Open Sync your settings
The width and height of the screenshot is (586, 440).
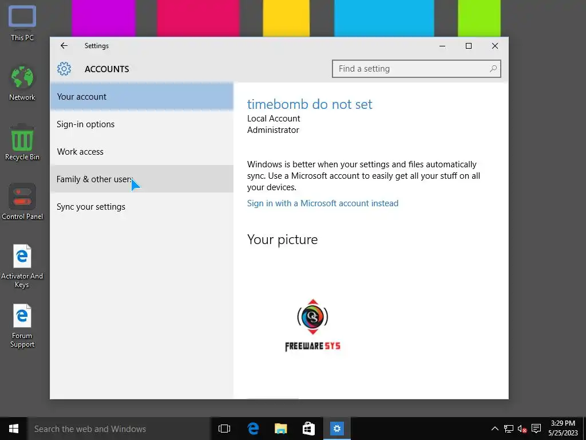pos(142,206)
